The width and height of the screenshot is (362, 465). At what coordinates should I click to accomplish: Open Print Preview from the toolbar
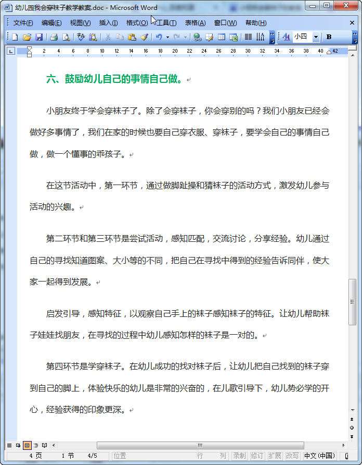[66, 37]
